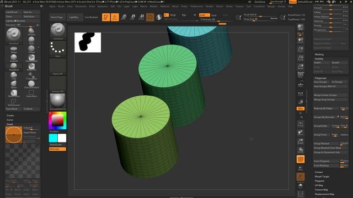Expand the Create section in Brush palette
The image size is (353, 198).
coord(10,116)
